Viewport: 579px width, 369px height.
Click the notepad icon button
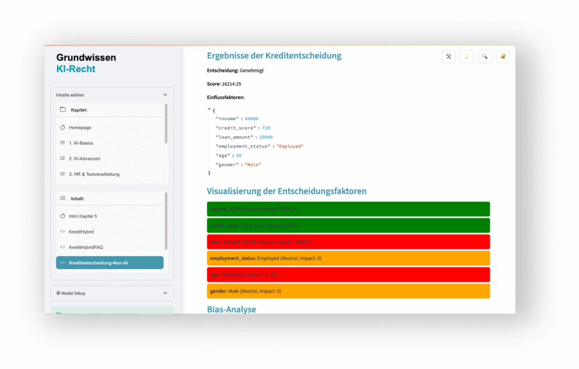503,56
